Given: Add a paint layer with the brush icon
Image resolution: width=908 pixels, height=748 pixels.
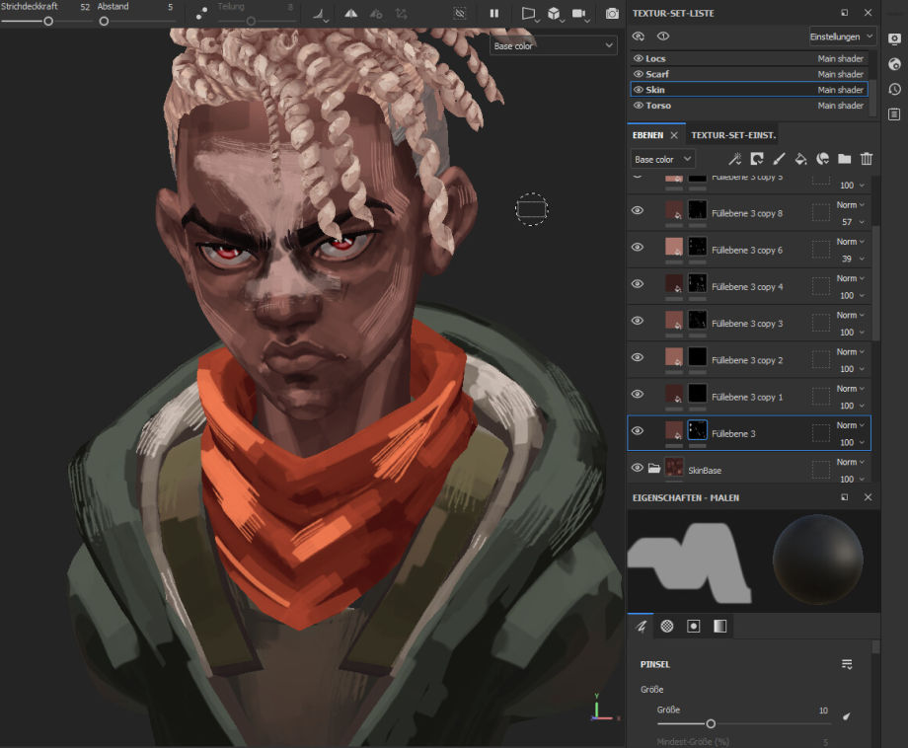Looking at the screenshot, I should [779, 159].
